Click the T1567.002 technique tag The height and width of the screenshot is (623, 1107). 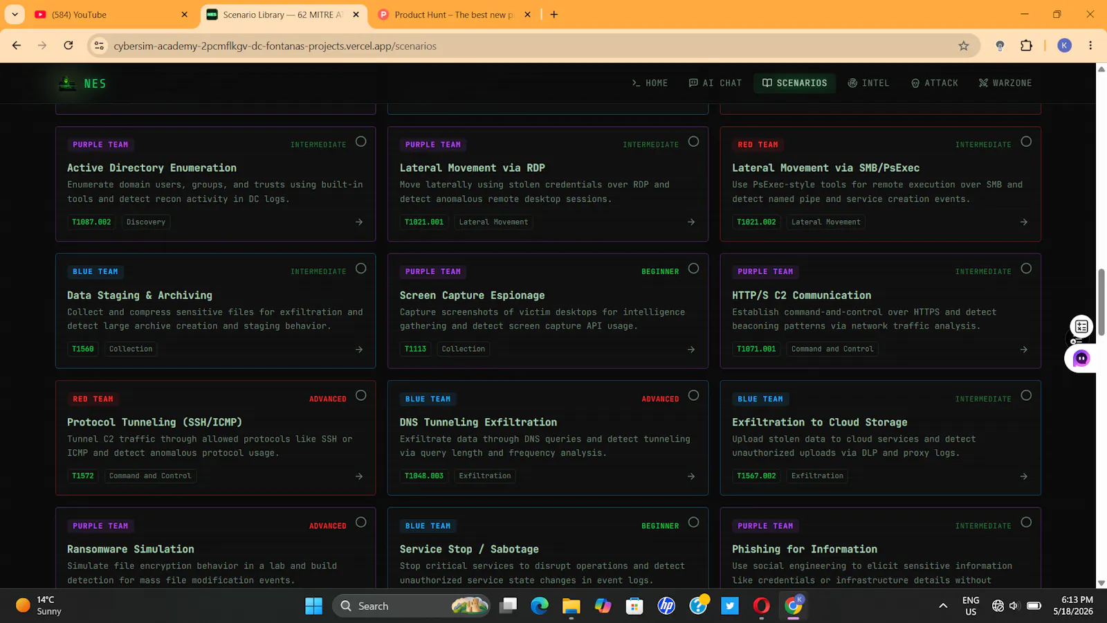(756, 476)
